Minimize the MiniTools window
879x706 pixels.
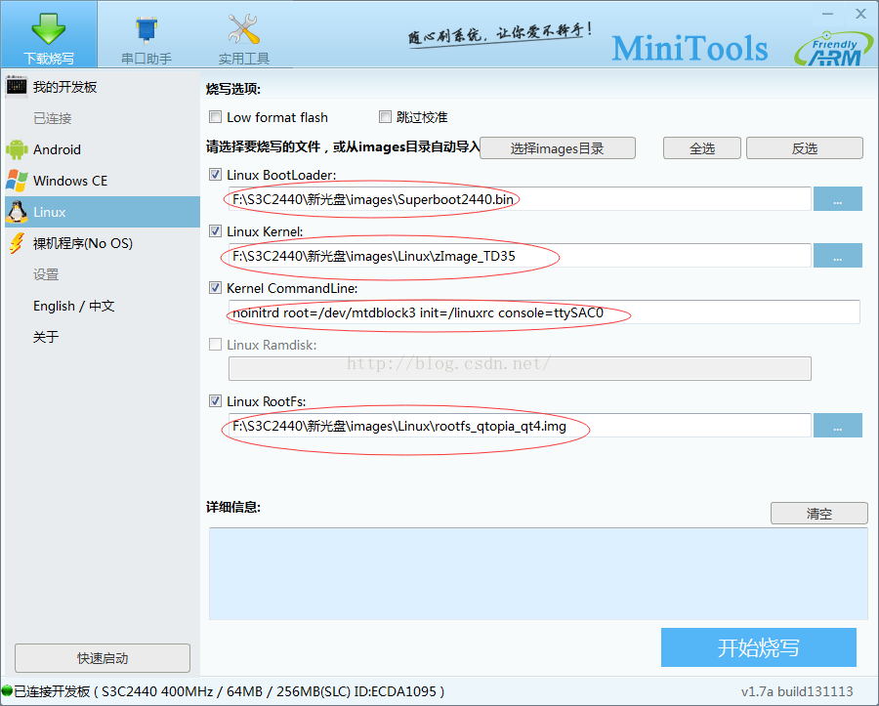[x=828, y=14]
